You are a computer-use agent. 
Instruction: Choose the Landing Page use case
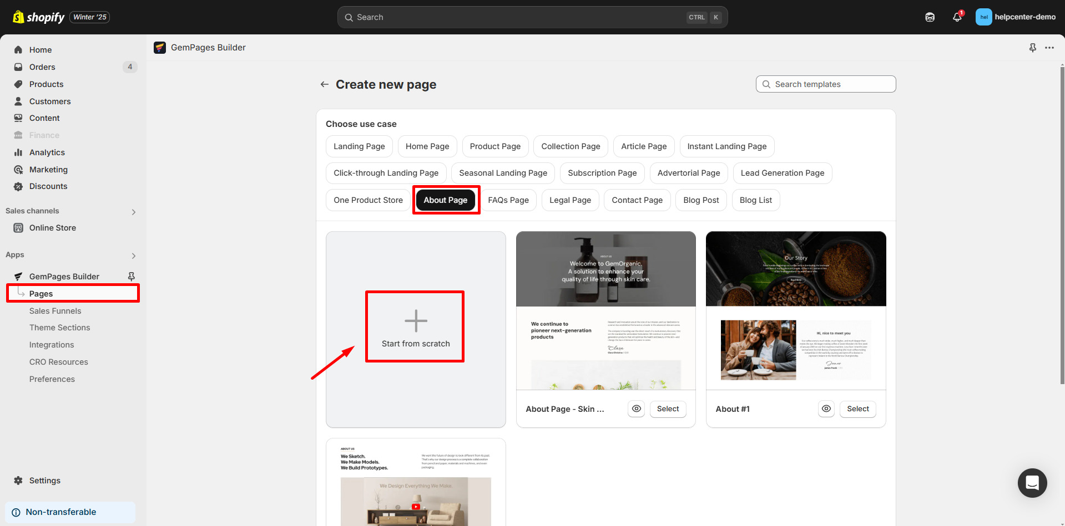click(x=359, y=146)
